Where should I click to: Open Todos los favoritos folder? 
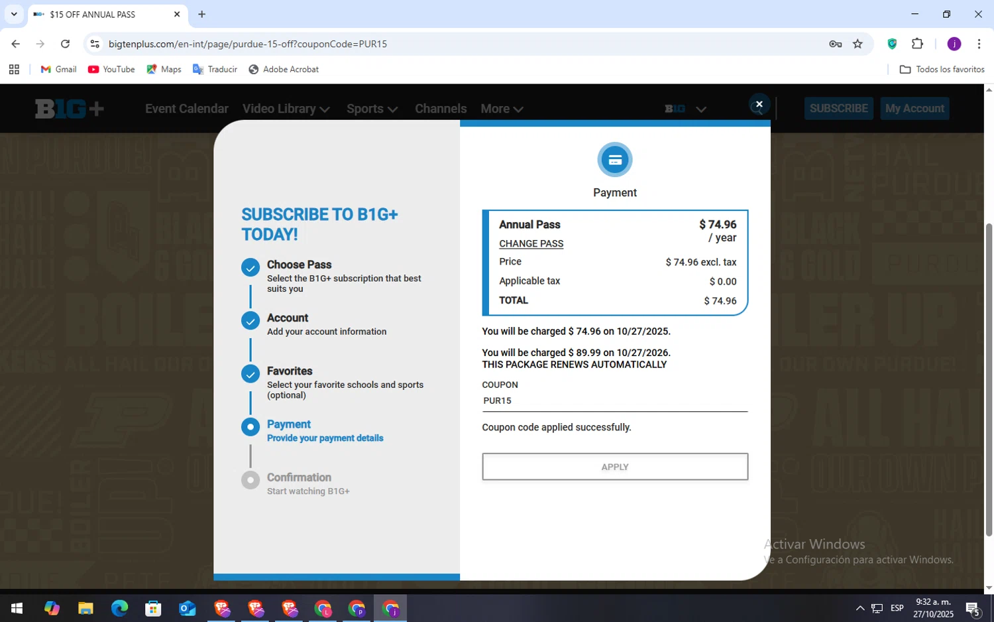[x=942, y=69]
